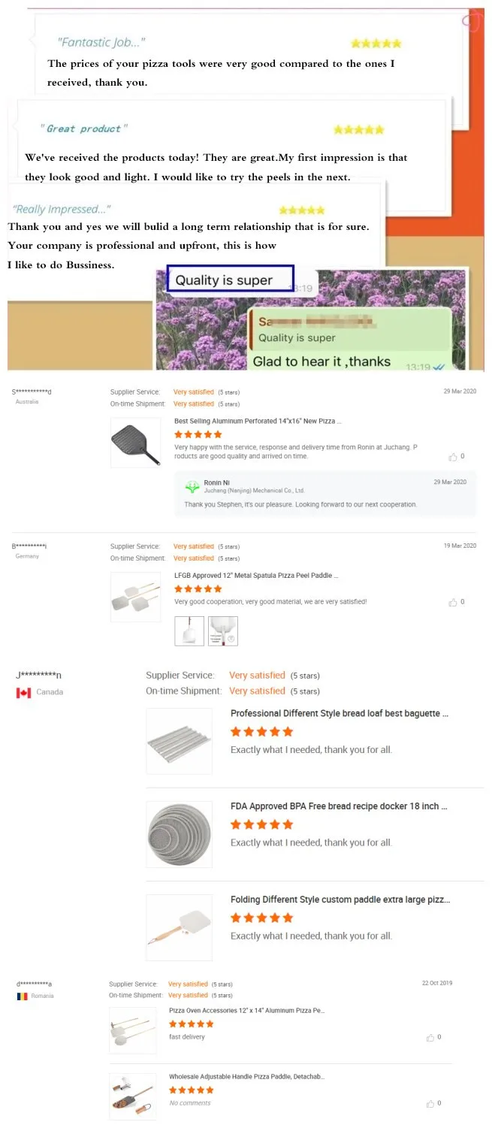Click thumbs-up on the 'fast delivery' review
This screenshot has height=1140, width=492.
430,1038
